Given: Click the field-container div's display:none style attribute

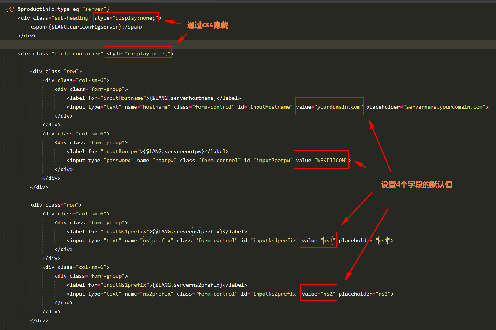Looking at the screenshot, I should point(138,53).
